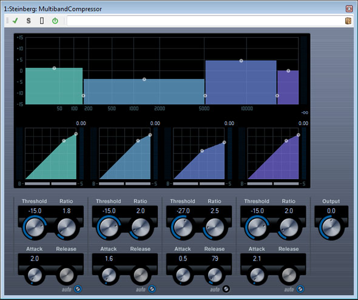Click band 2 Release knob

[x=141, y=275]
